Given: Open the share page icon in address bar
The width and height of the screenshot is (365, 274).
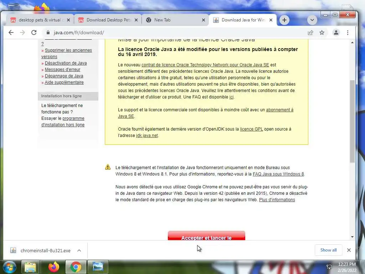Looking at the screenshot, I should (x=310, y=32).
